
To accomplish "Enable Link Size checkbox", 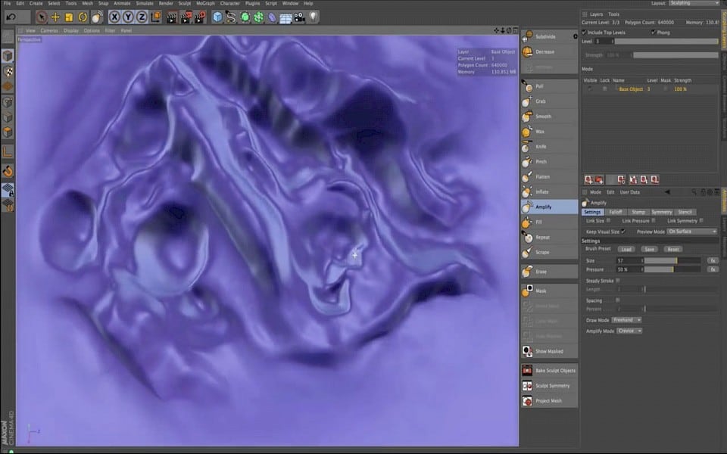I will click(x=608, y=221).
